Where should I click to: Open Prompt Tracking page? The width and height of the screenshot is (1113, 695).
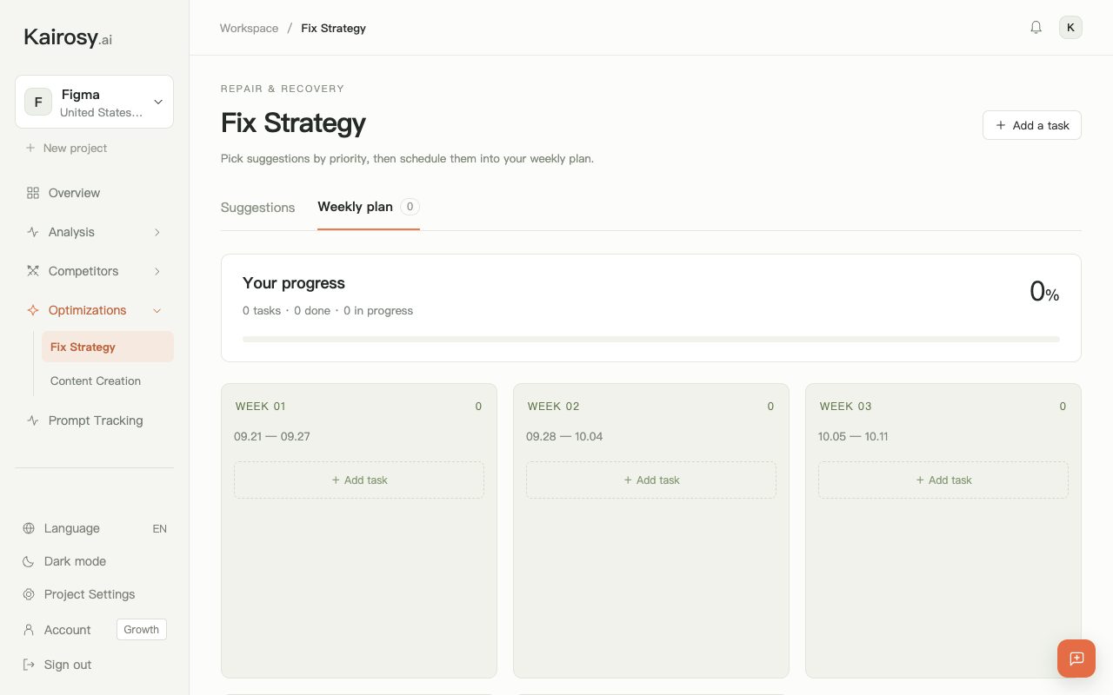pos(94,420)
